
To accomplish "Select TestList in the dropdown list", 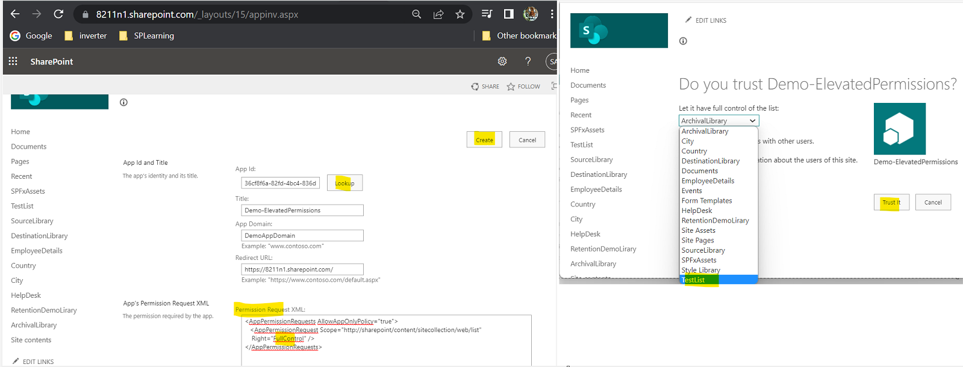I will (x=718, y=280).
